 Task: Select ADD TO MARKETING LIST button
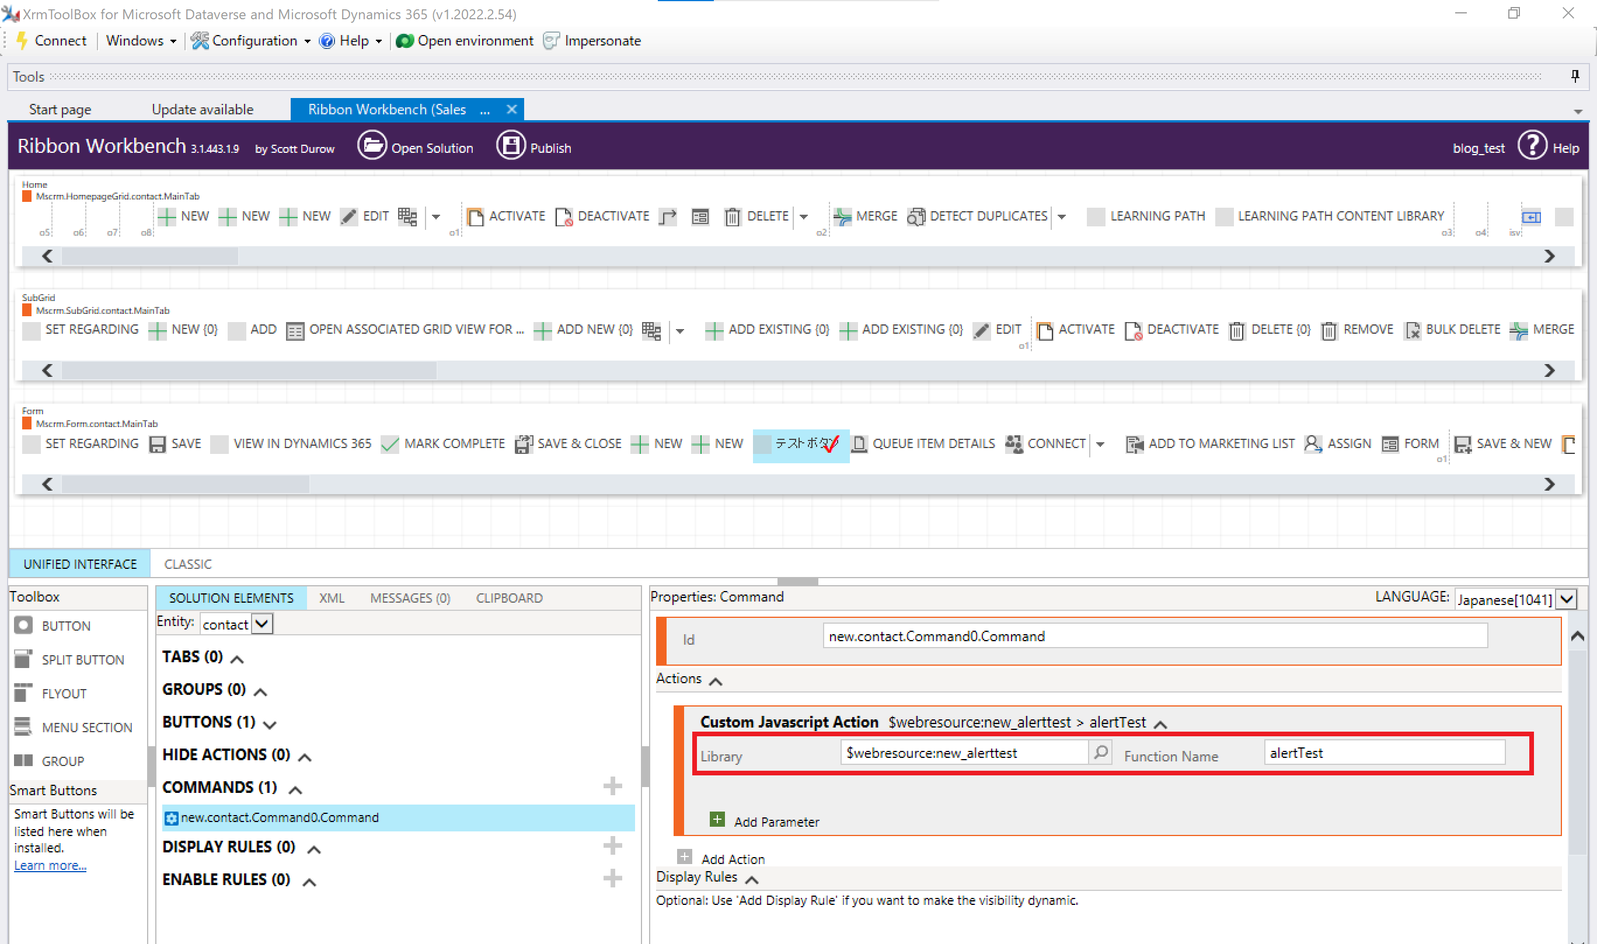click(x=1209, y=443)
